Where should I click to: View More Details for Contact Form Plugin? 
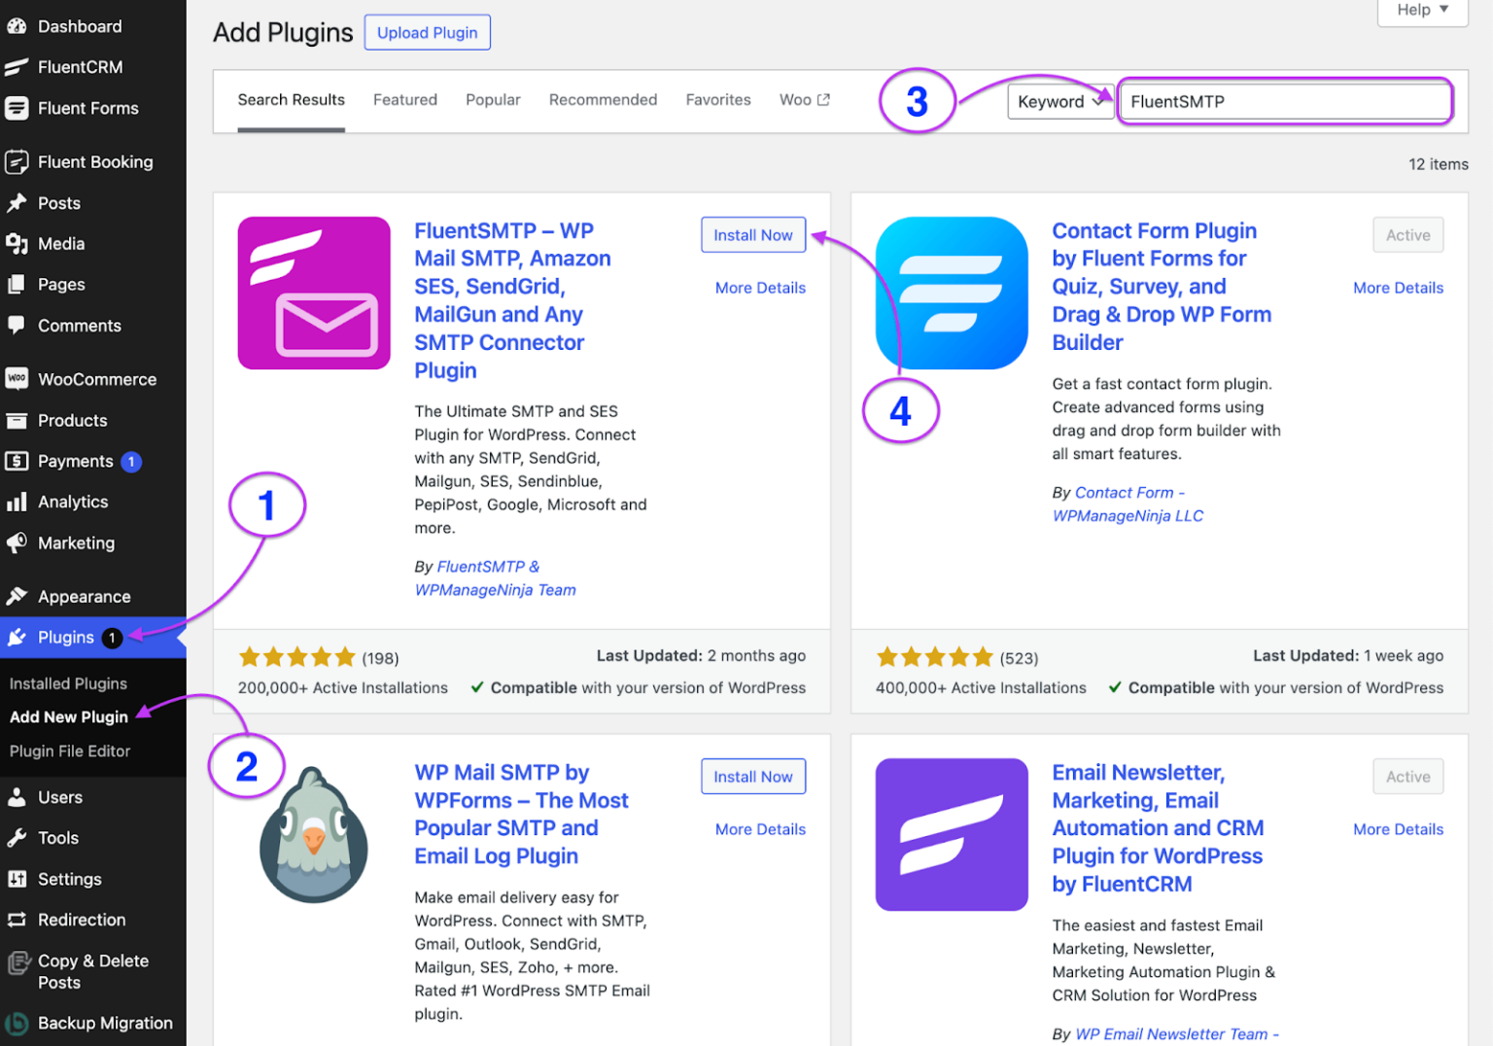tap(1398, 288)
